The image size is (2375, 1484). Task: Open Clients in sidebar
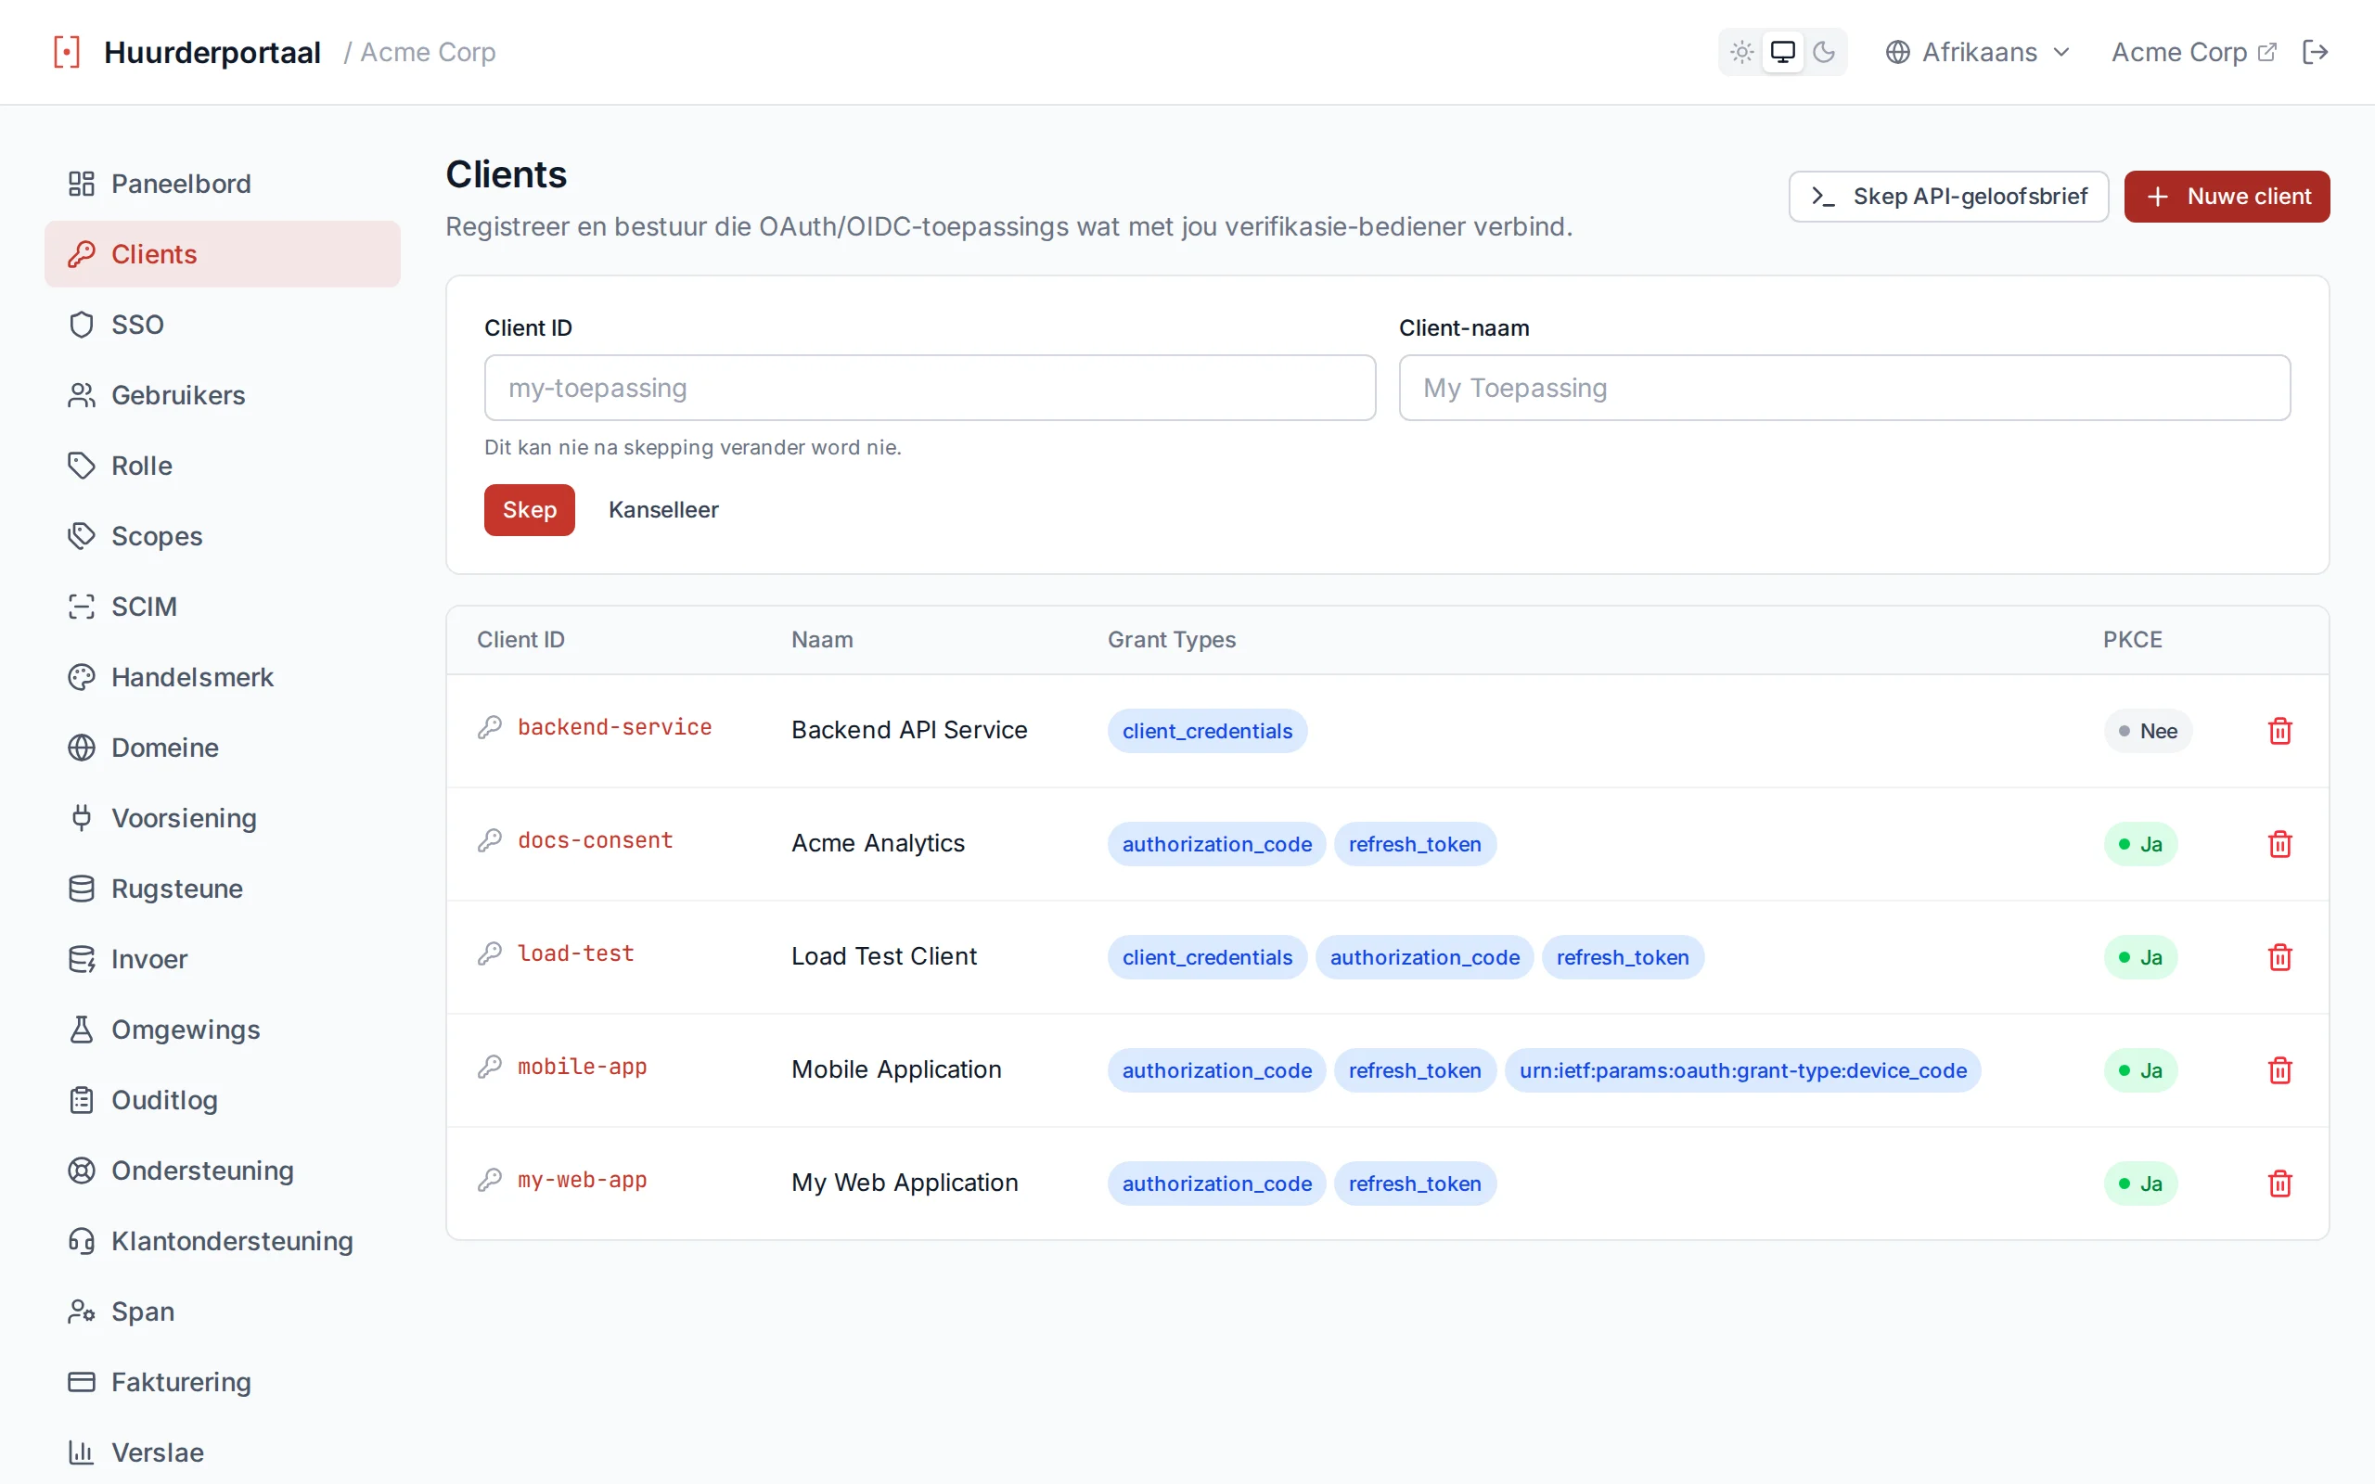point(223,254)
